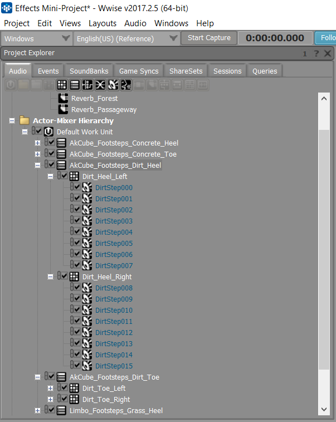Collapse the Actor-Mixer Hierarchy node
This screenshot has width=336, height=422.
point(12,120)
